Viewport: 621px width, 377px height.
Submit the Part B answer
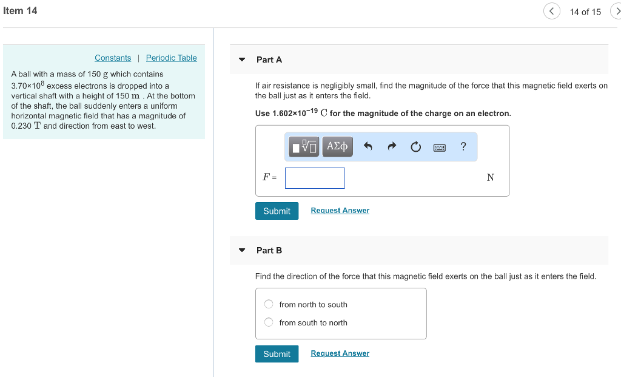[277, 354]
